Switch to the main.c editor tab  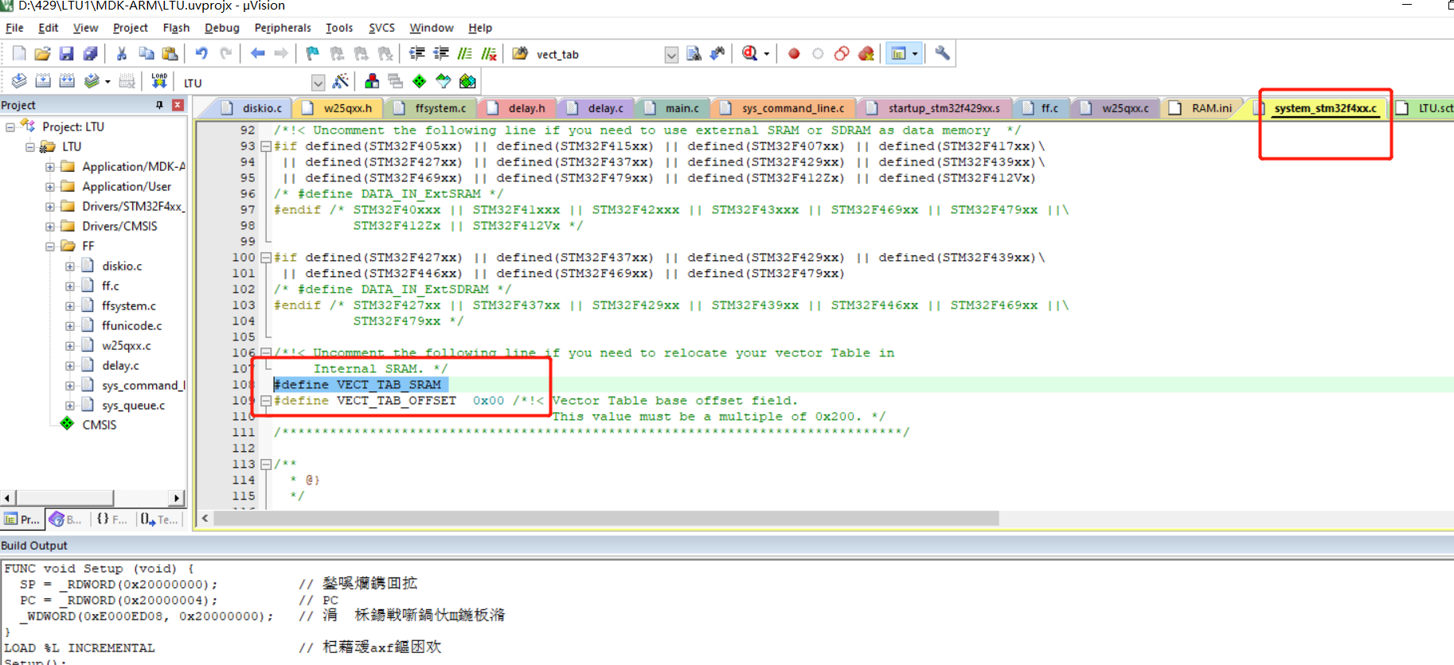pyautogui.click(x=674, y=108)
